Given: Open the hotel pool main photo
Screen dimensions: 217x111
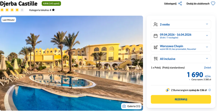Looking at the screenshot, I should click(x=71, y=63).
